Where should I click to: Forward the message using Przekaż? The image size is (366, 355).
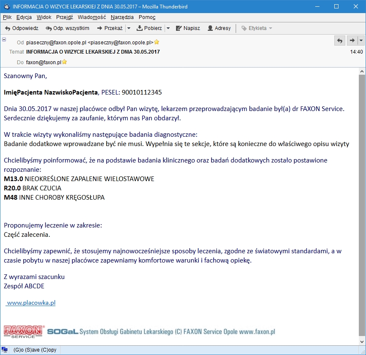[110, 28]
